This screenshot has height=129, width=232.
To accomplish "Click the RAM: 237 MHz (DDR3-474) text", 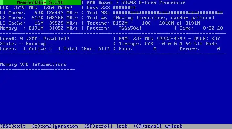I will 152,38.
